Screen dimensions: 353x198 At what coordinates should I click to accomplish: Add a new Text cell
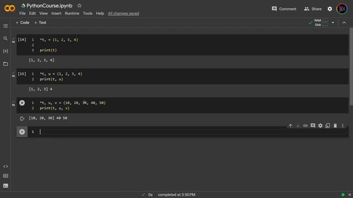(x=40, y=23)
